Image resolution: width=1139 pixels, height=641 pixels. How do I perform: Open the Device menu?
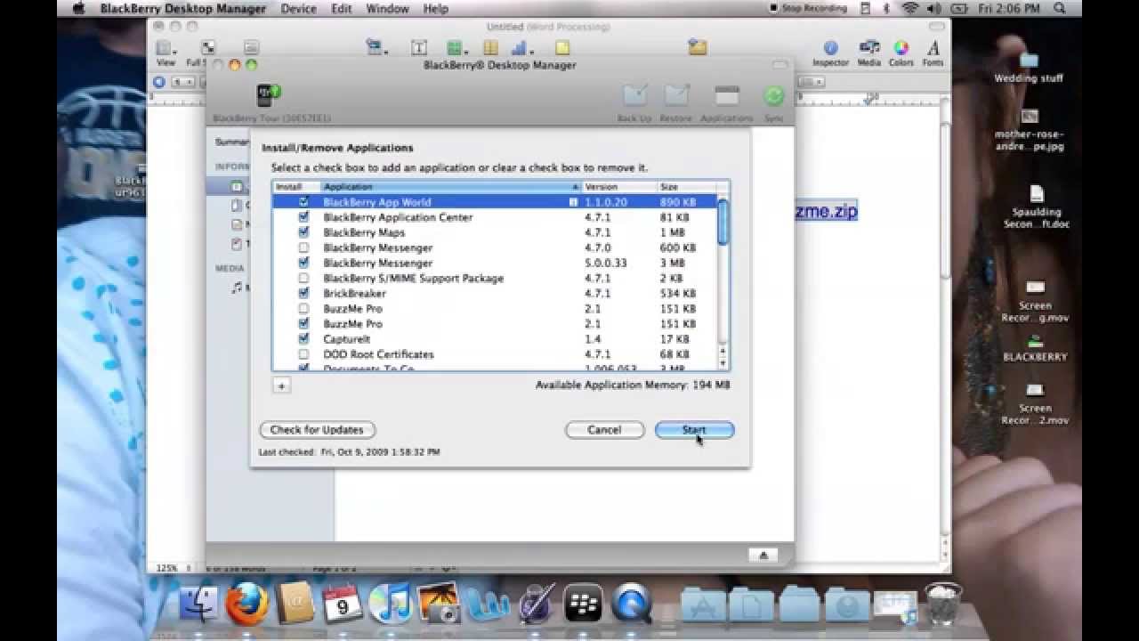click(x=298, y=8)
